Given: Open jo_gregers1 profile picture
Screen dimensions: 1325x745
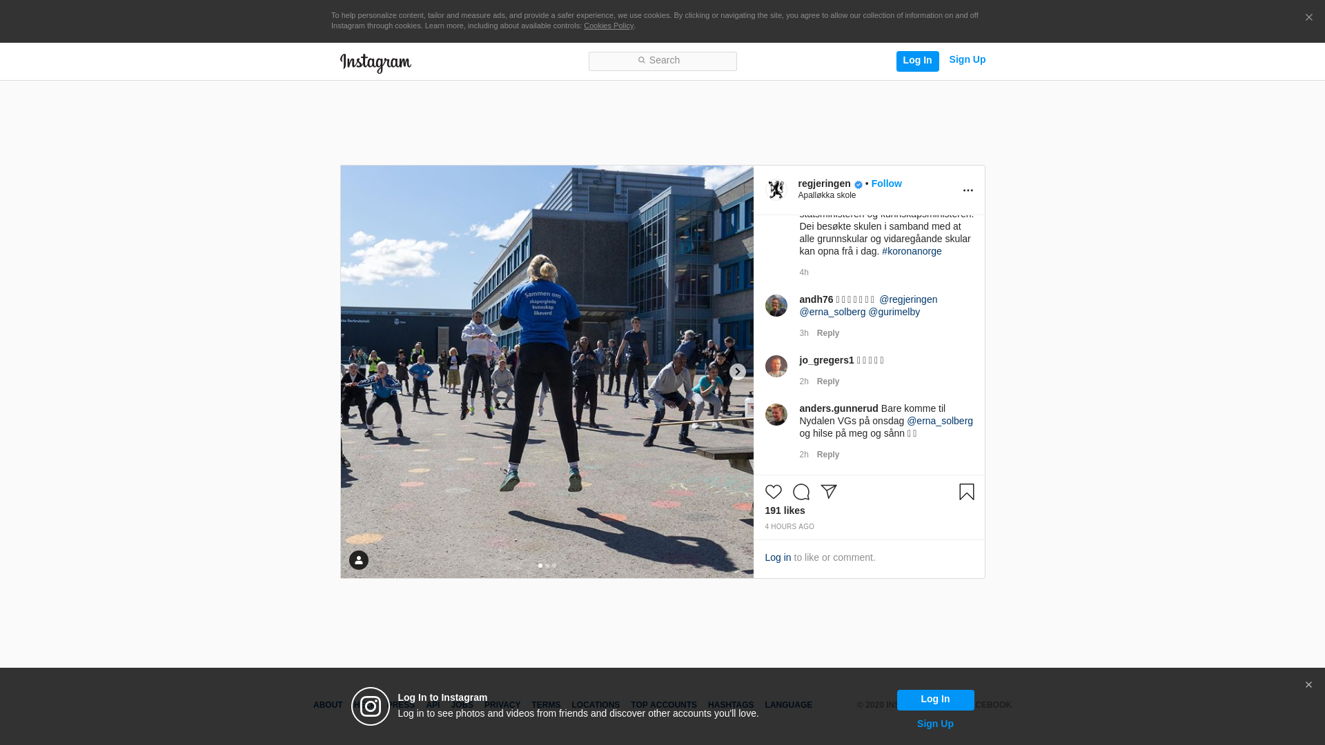Looking at the screenshot, I should click(x=776, y=366).
